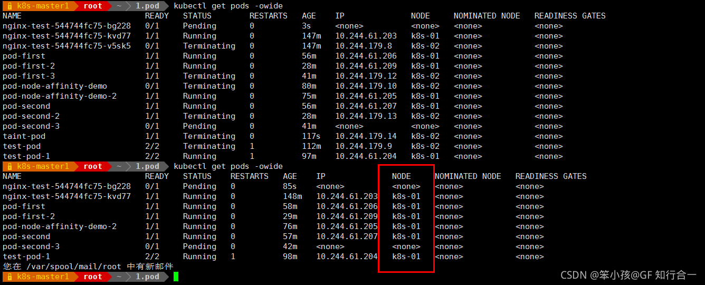Select the taint-pod pod name
705x285 pixels.
coord(24,136)
